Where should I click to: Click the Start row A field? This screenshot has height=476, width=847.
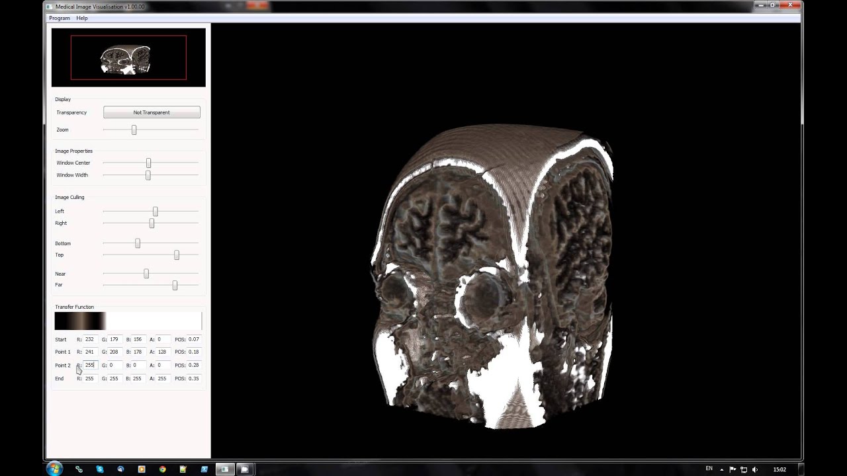pyautogui.click(x=163, y=339)
